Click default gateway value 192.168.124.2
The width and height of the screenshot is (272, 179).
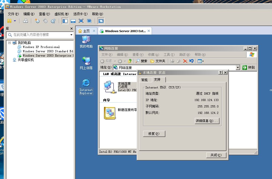pyautogui.click(x=208, y=113)
